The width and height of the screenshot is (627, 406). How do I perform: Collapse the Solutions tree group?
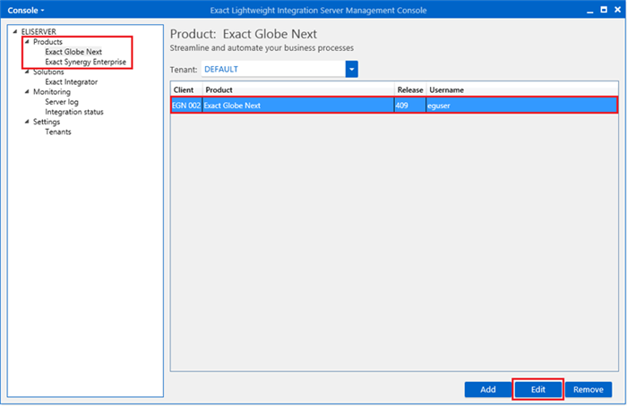pyautogui.click(x=27, y=72)
